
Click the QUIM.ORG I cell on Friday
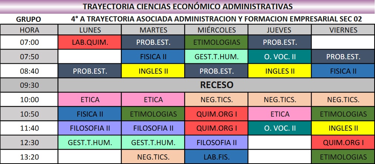343,142
